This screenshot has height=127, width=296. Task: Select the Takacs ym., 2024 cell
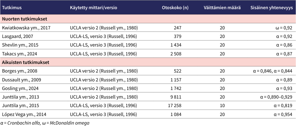20,54
